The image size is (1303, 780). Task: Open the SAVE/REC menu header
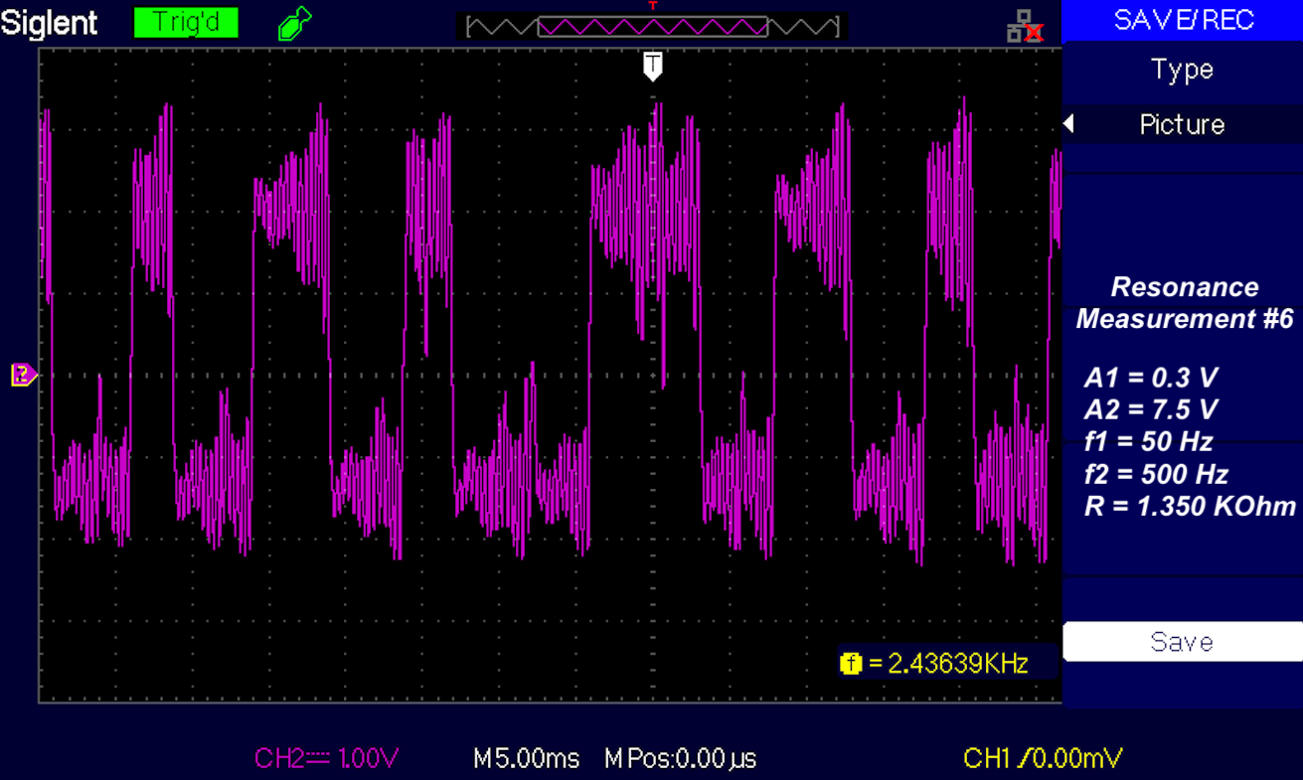[x=1183, y=20]
